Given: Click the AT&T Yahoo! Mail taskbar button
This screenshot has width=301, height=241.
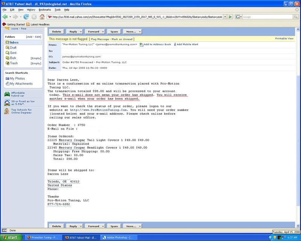Looking at the screenshot, I should (81, 238).
